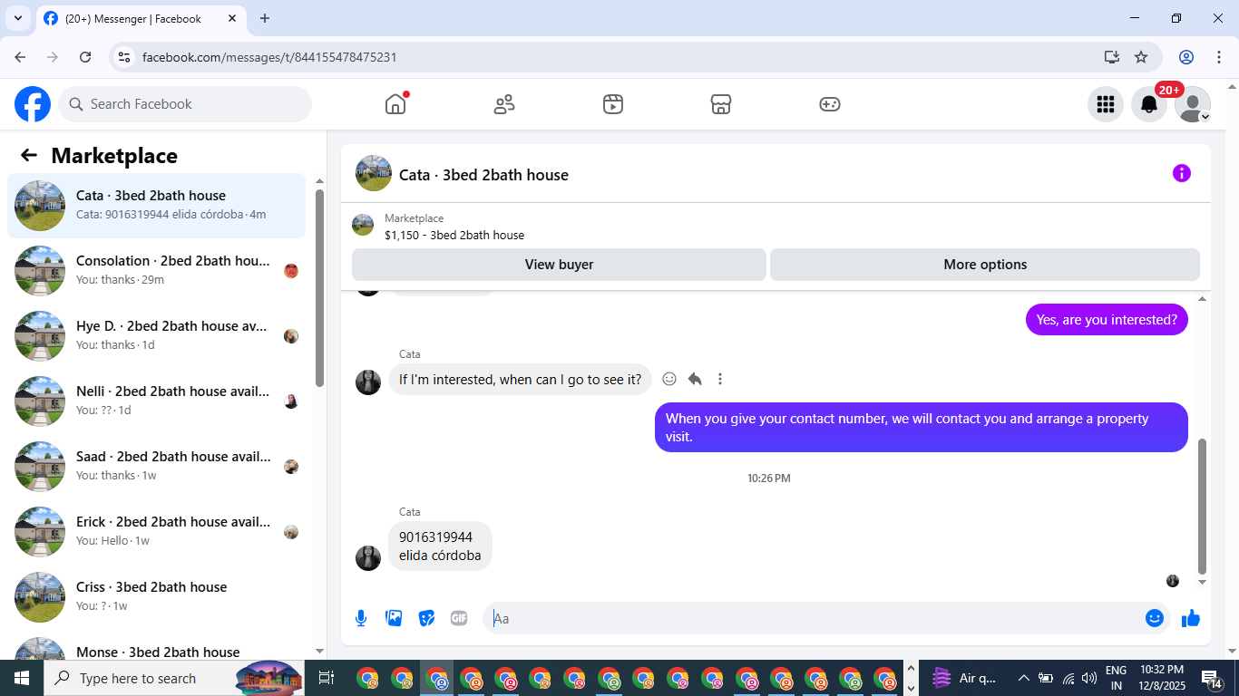The width and height of the screenshot is (1239, 696).
Task: Click the address bar URL
Action: click(269, 57)
